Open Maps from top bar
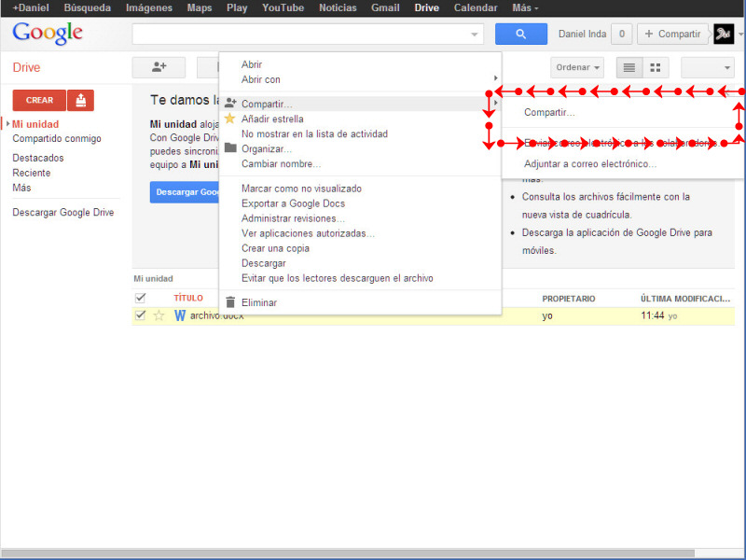This screenshot has height=560, width=746. coord(200,8)
